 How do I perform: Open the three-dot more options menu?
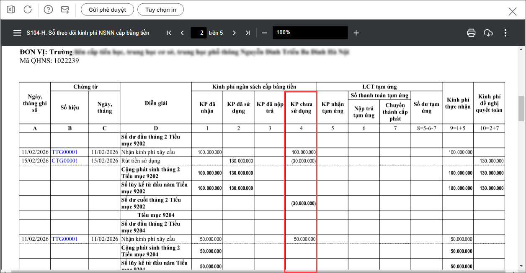pos(505,33)
